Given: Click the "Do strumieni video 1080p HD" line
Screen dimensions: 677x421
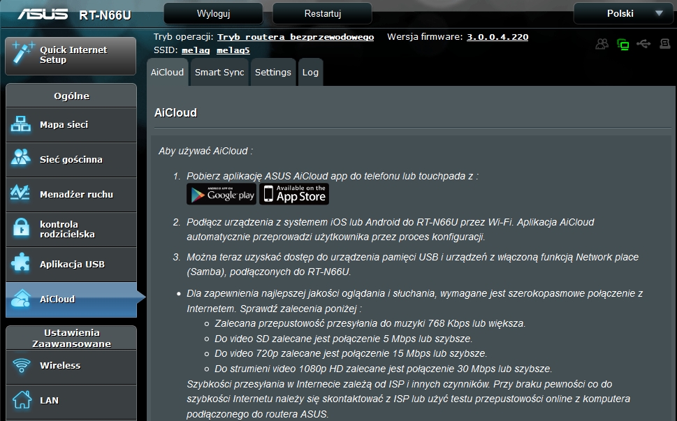Looking at the screenshot, I should 384,369.
